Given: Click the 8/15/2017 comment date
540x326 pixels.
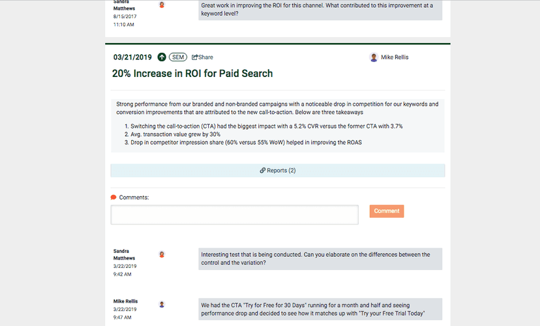Looking at the screenshot, I should (x=125, y=16).
